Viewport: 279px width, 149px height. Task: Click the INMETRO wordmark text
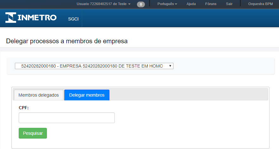pyautogui.click(x=37, y=18)
